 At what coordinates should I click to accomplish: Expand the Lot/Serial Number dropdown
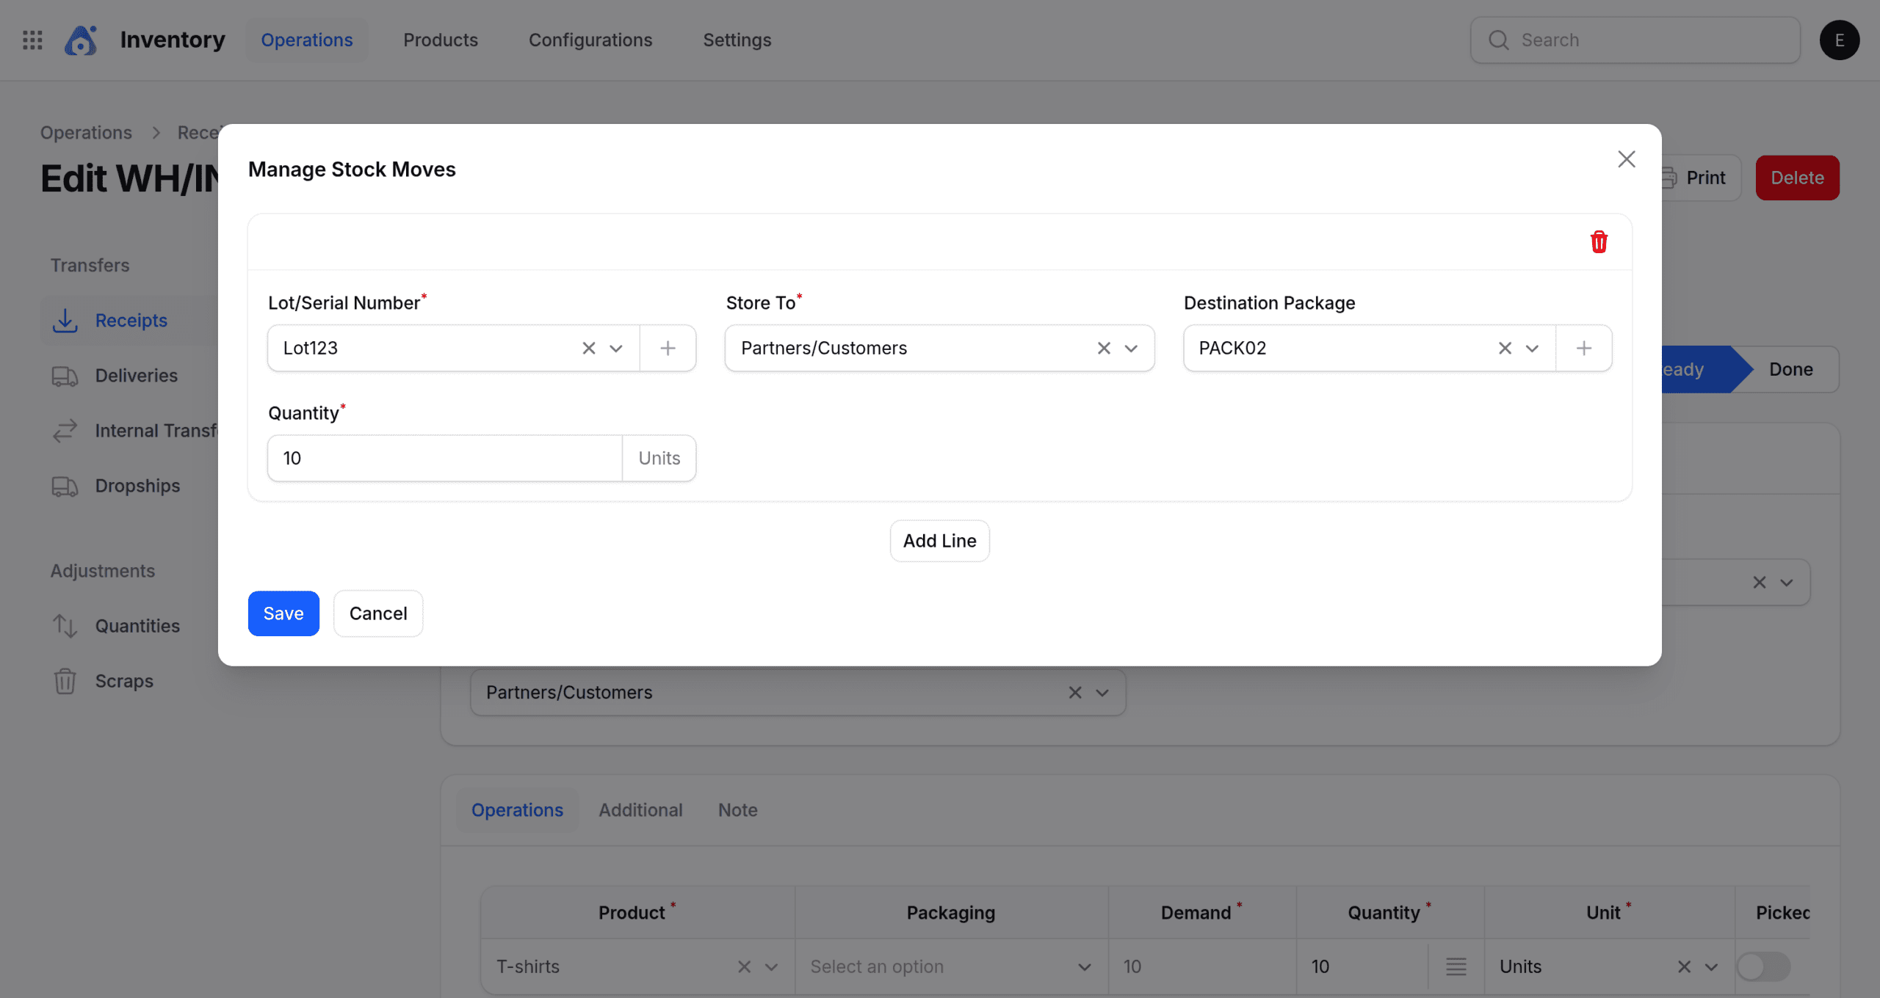pos(615,348)
